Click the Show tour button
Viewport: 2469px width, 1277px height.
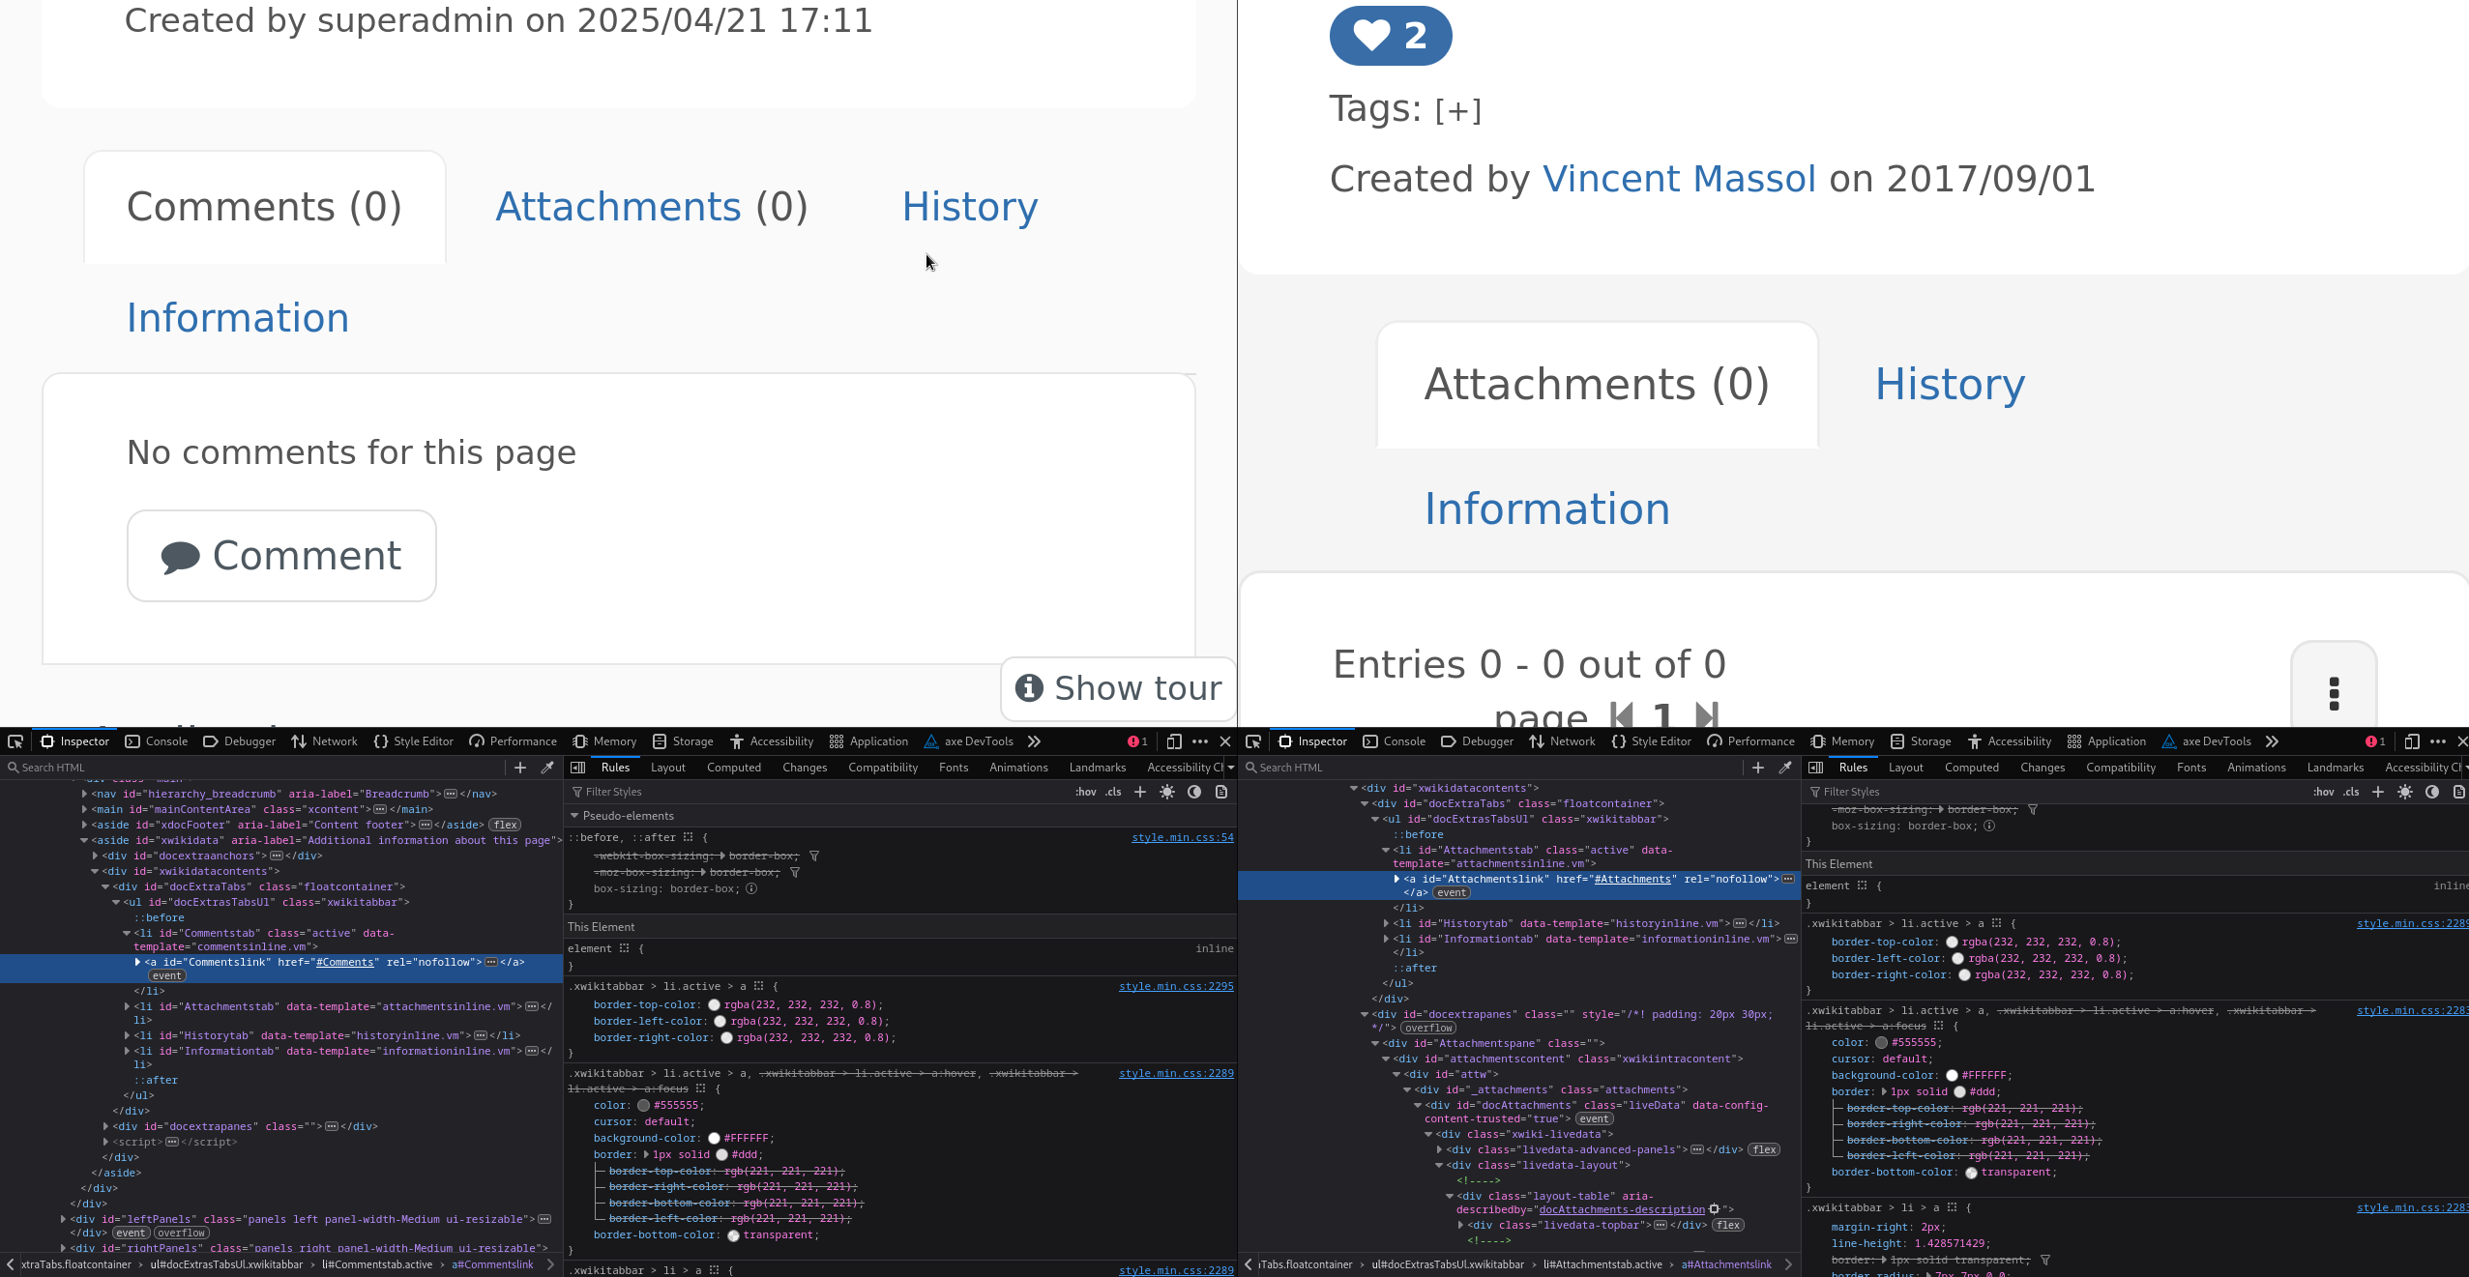tap(1118, 688)
